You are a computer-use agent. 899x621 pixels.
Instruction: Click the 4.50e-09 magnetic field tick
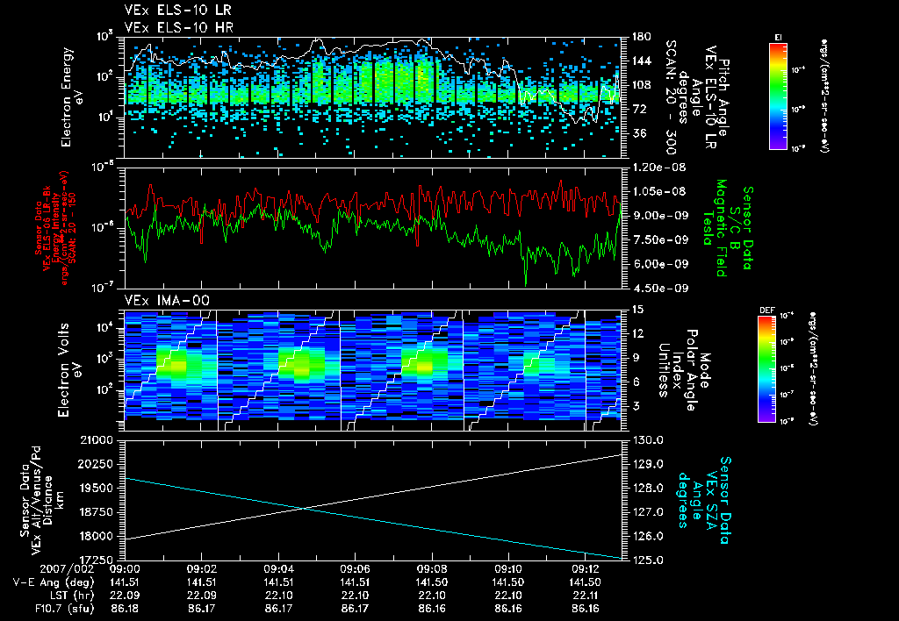pyautogui.click(x=658, y=289)
